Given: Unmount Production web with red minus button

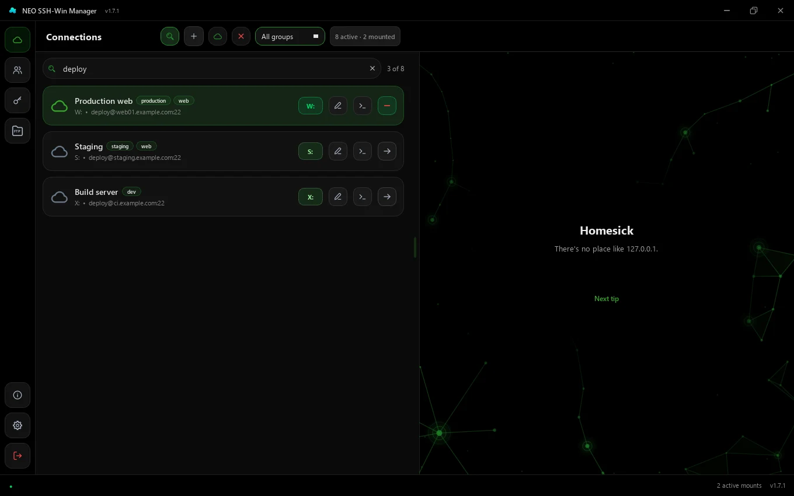Looking at the screenshot, I should pos(387,106).
